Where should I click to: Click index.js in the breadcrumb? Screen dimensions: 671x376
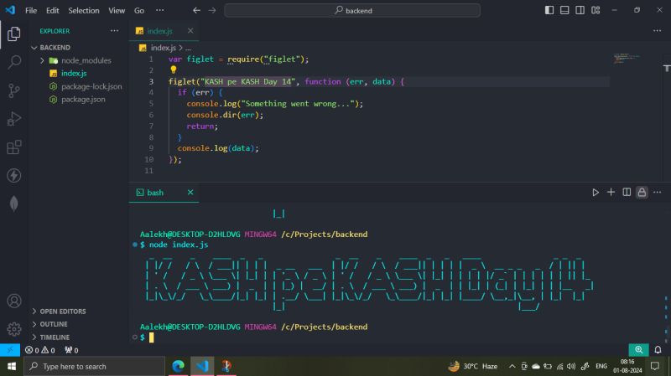pos(163,48)
